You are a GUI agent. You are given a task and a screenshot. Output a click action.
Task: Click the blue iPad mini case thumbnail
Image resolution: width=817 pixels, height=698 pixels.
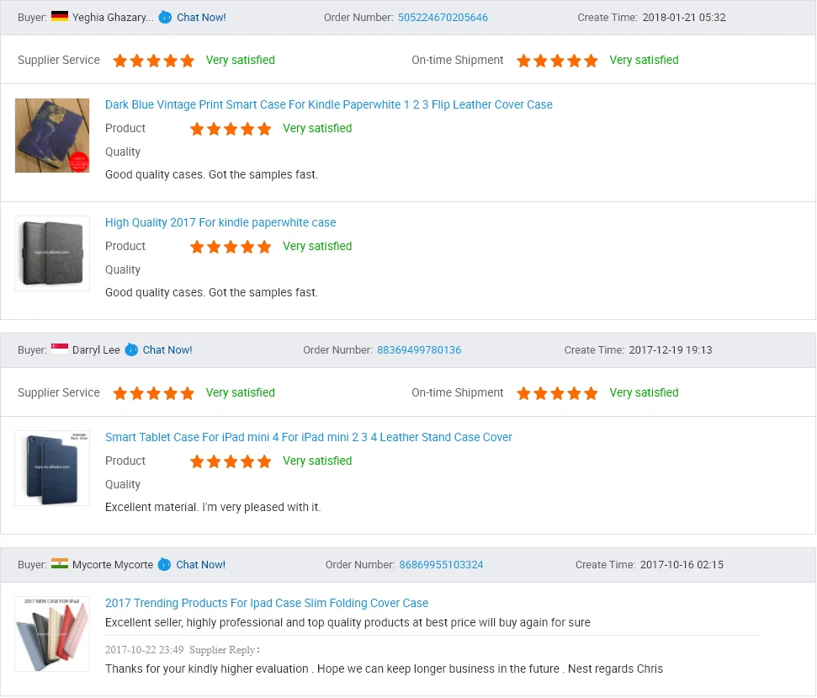tap(52, 468)
